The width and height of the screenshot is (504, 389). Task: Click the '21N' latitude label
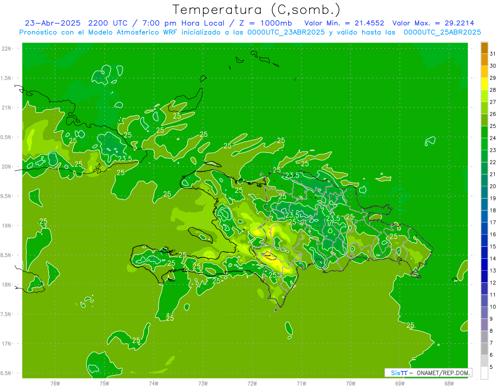click(7, 108)
